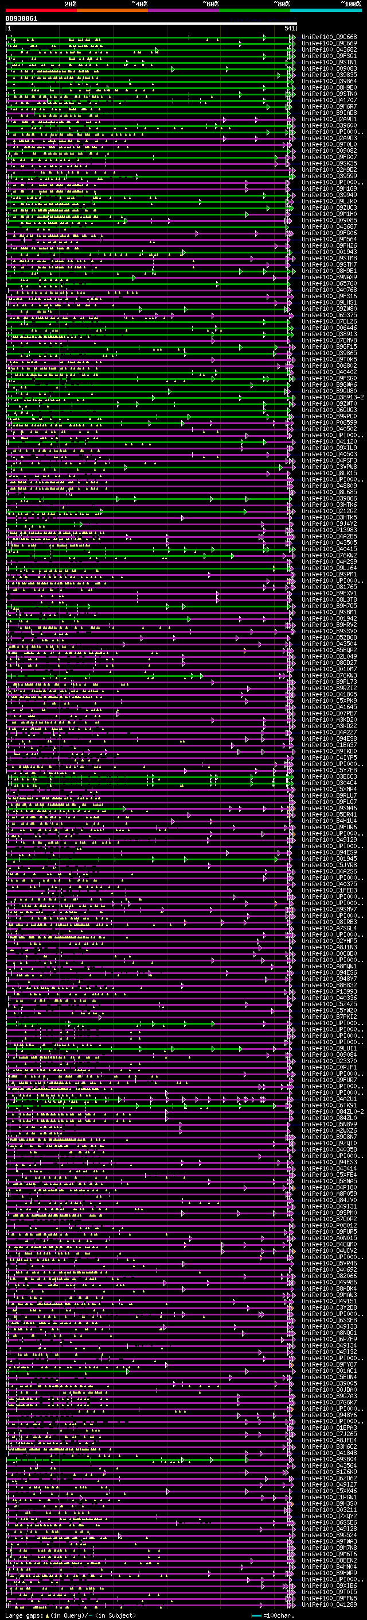Select the UniRef100_P06599 label
This screenshot has width=367, height=1620.
329,422
